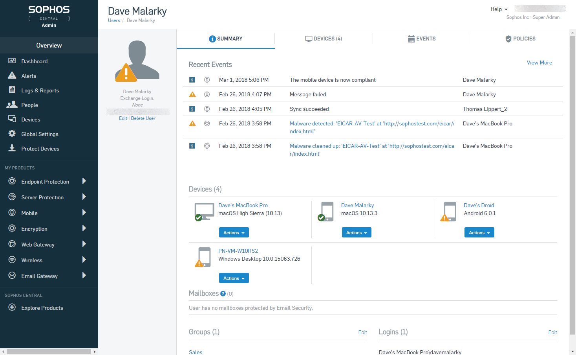
Task: Open the Dave's Droid device link
Action: (x=479, y=205)
